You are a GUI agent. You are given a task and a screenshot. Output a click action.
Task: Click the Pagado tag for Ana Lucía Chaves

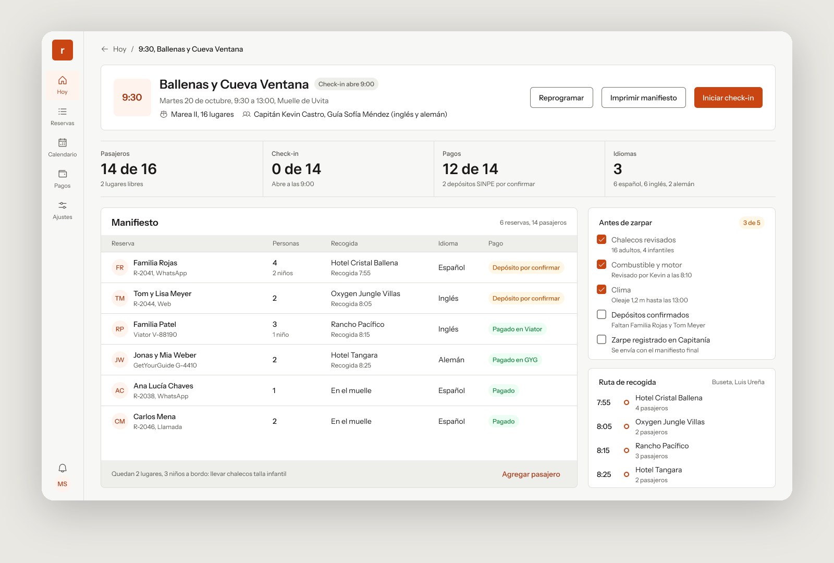click(x=504, y=390)
